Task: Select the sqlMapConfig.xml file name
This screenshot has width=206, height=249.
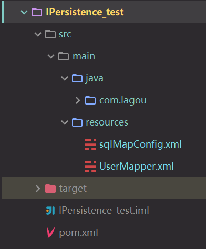Action: (140, 144)
